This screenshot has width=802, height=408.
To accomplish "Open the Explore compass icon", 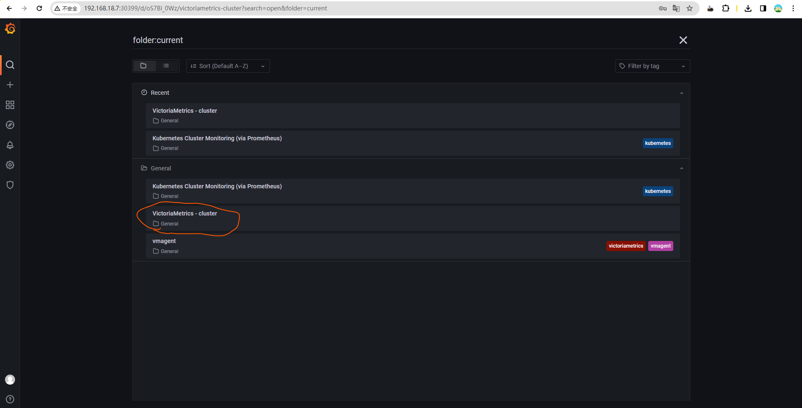I will click(x=10, y=125).
